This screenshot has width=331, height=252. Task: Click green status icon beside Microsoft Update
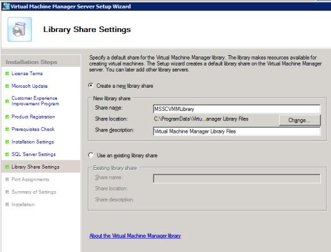(x=7, y=86)
